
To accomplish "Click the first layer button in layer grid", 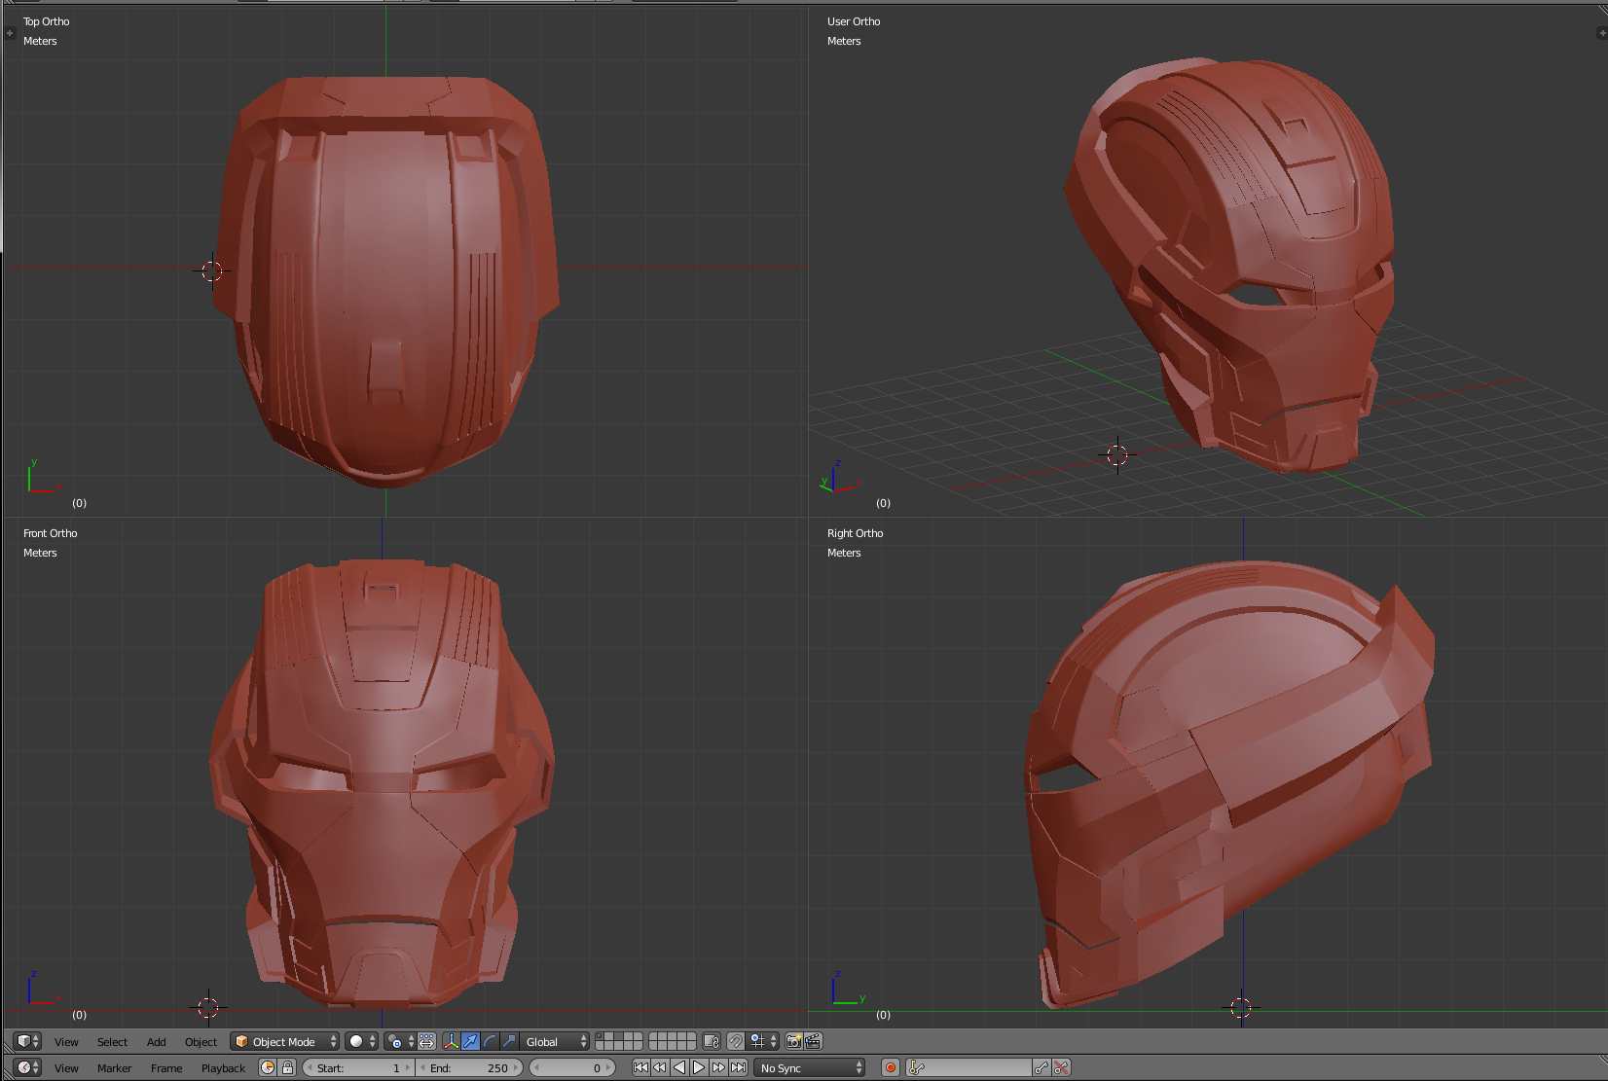I will pyautogui.click(x=600, y=1037).
